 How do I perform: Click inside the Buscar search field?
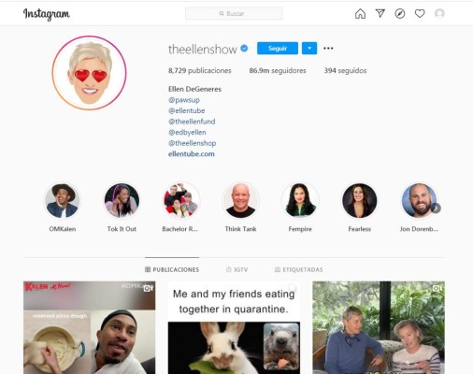pos(234,14)
